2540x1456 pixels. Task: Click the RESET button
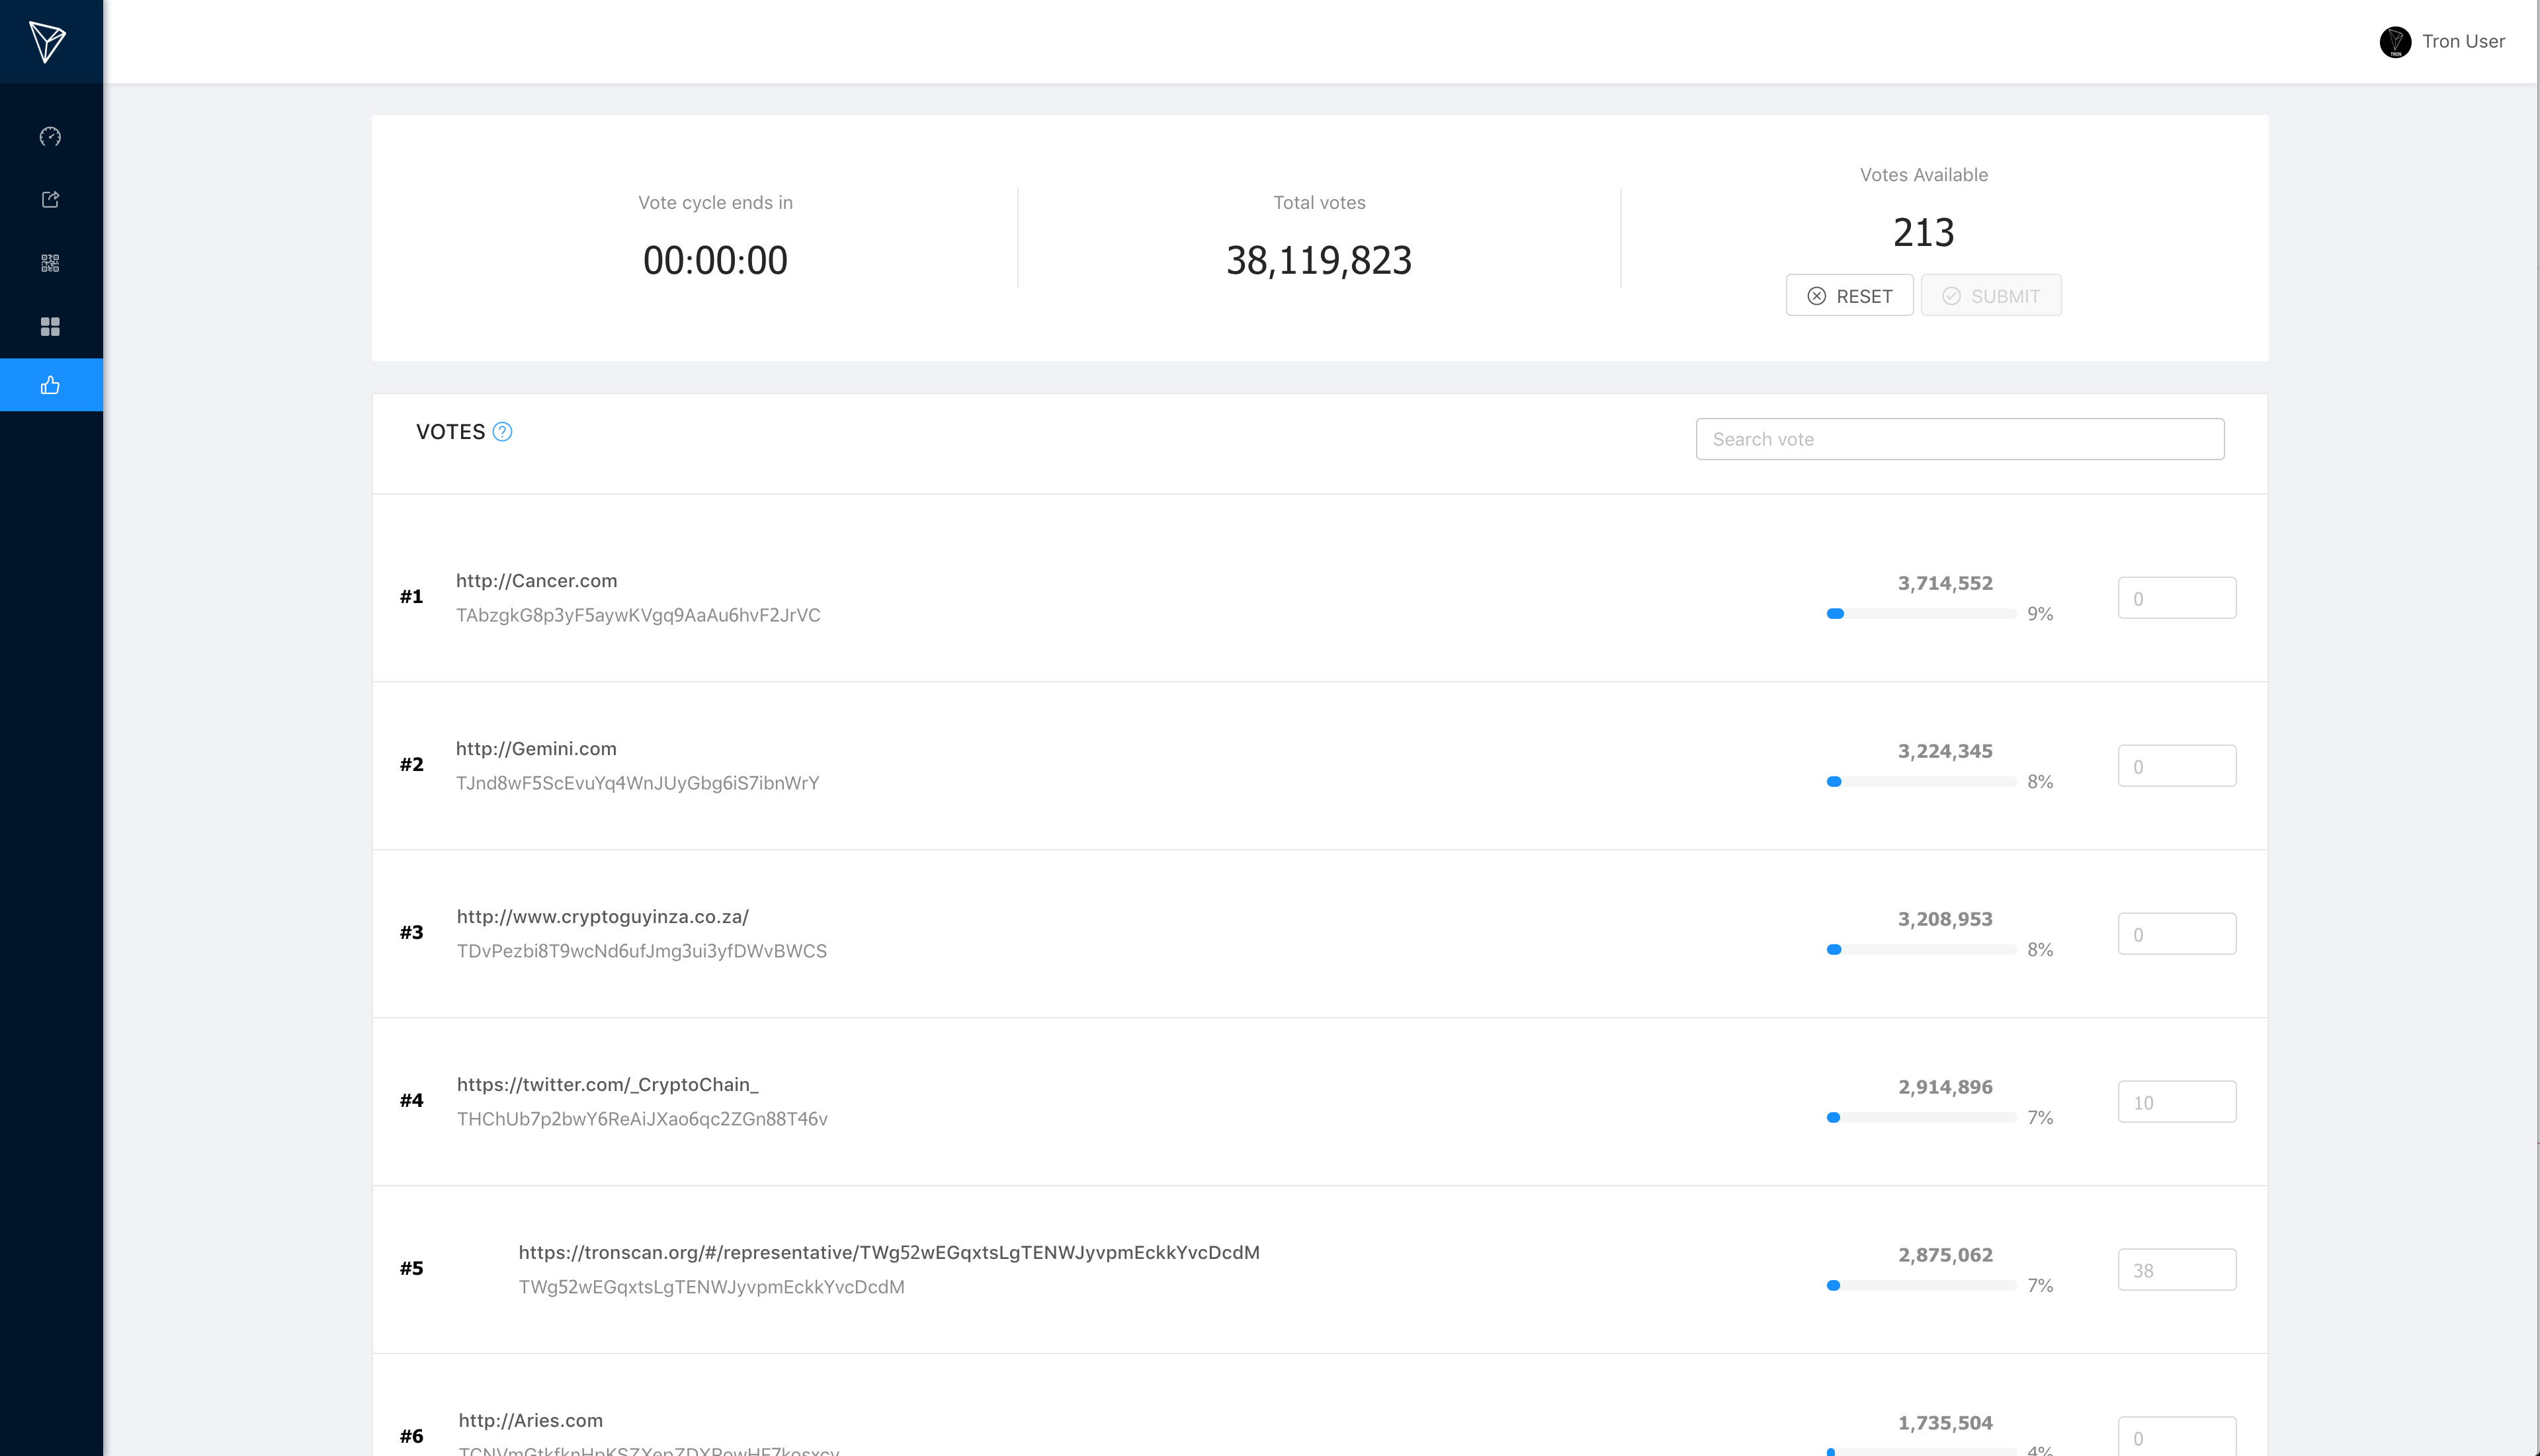(1849, 296)
